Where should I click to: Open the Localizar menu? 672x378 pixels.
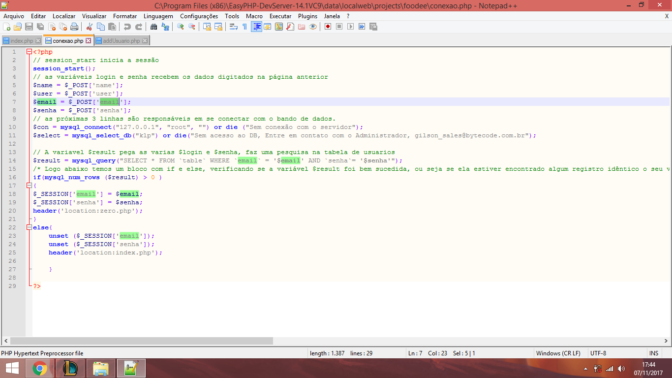[x=64, y=16]
